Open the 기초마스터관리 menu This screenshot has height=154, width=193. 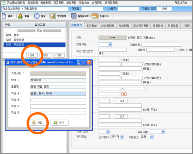point(16,3)
